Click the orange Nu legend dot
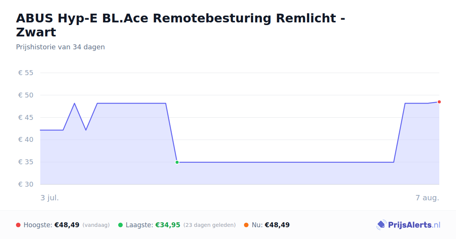 (x=246, y=225)
